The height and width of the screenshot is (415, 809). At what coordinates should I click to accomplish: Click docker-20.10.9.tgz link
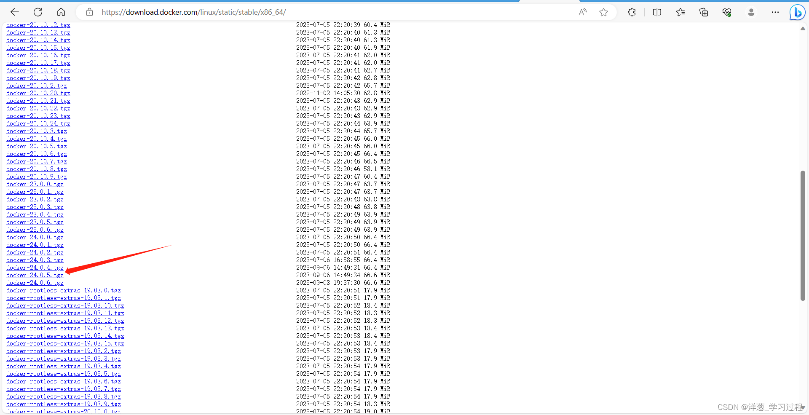coord(37,177)
